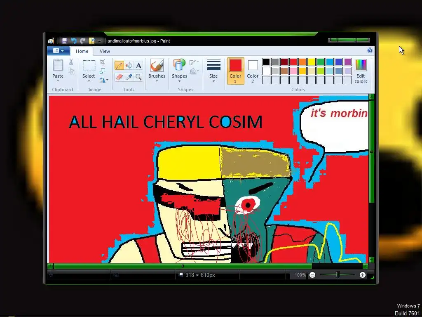Switch to the View tab
This screenshot has height=317, width=422.
[x=105, y=51]
